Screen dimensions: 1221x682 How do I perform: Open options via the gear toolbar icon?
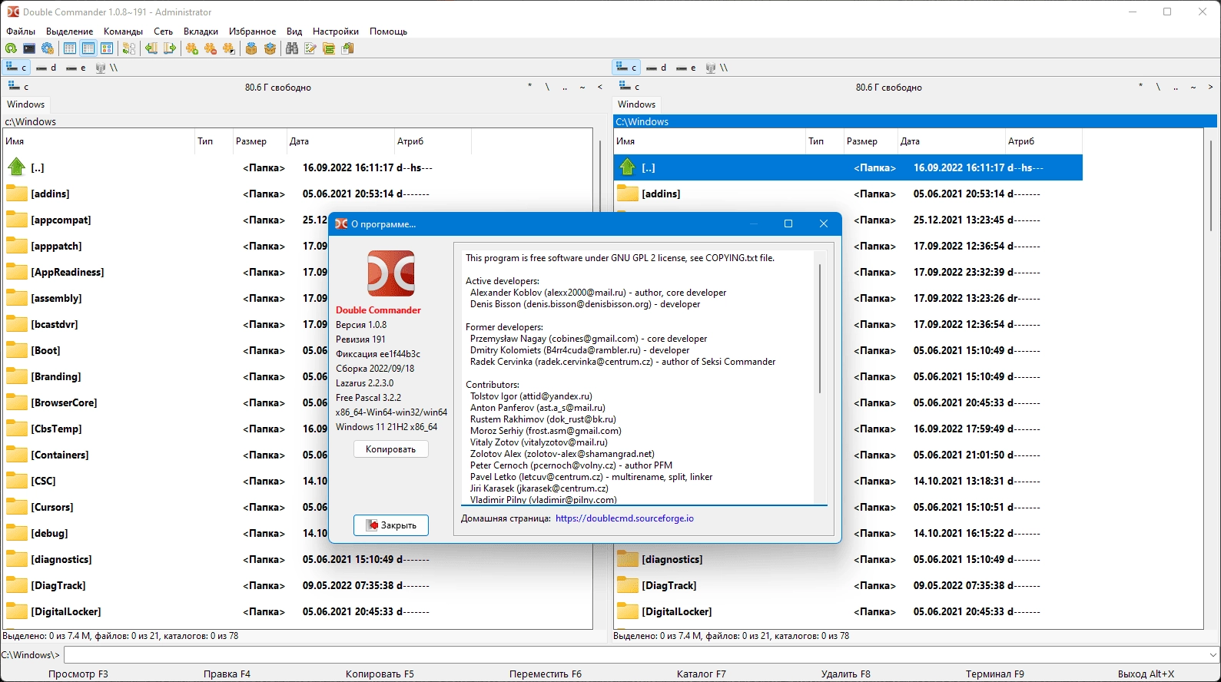pos(48,48)
